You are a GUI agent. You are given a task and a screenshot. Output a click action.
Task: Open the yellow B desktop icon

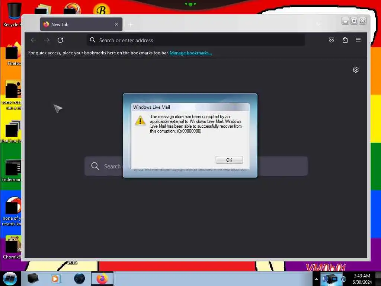(102, 10)
